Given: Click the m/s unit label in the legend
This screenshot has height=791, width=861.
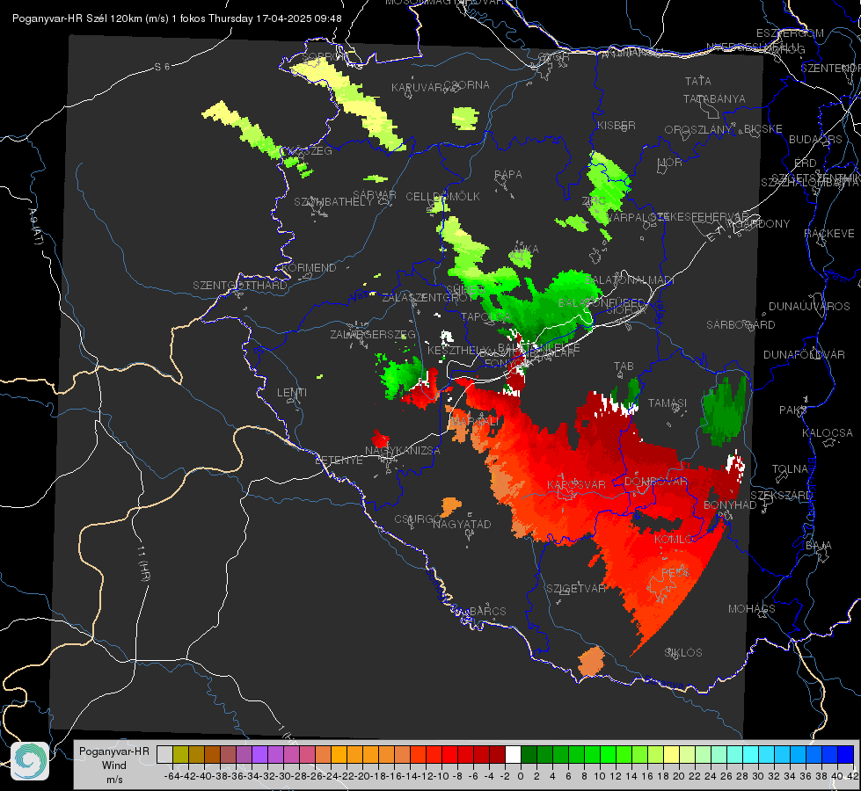Looking at the screenshot, I should (x=114, y=780).
